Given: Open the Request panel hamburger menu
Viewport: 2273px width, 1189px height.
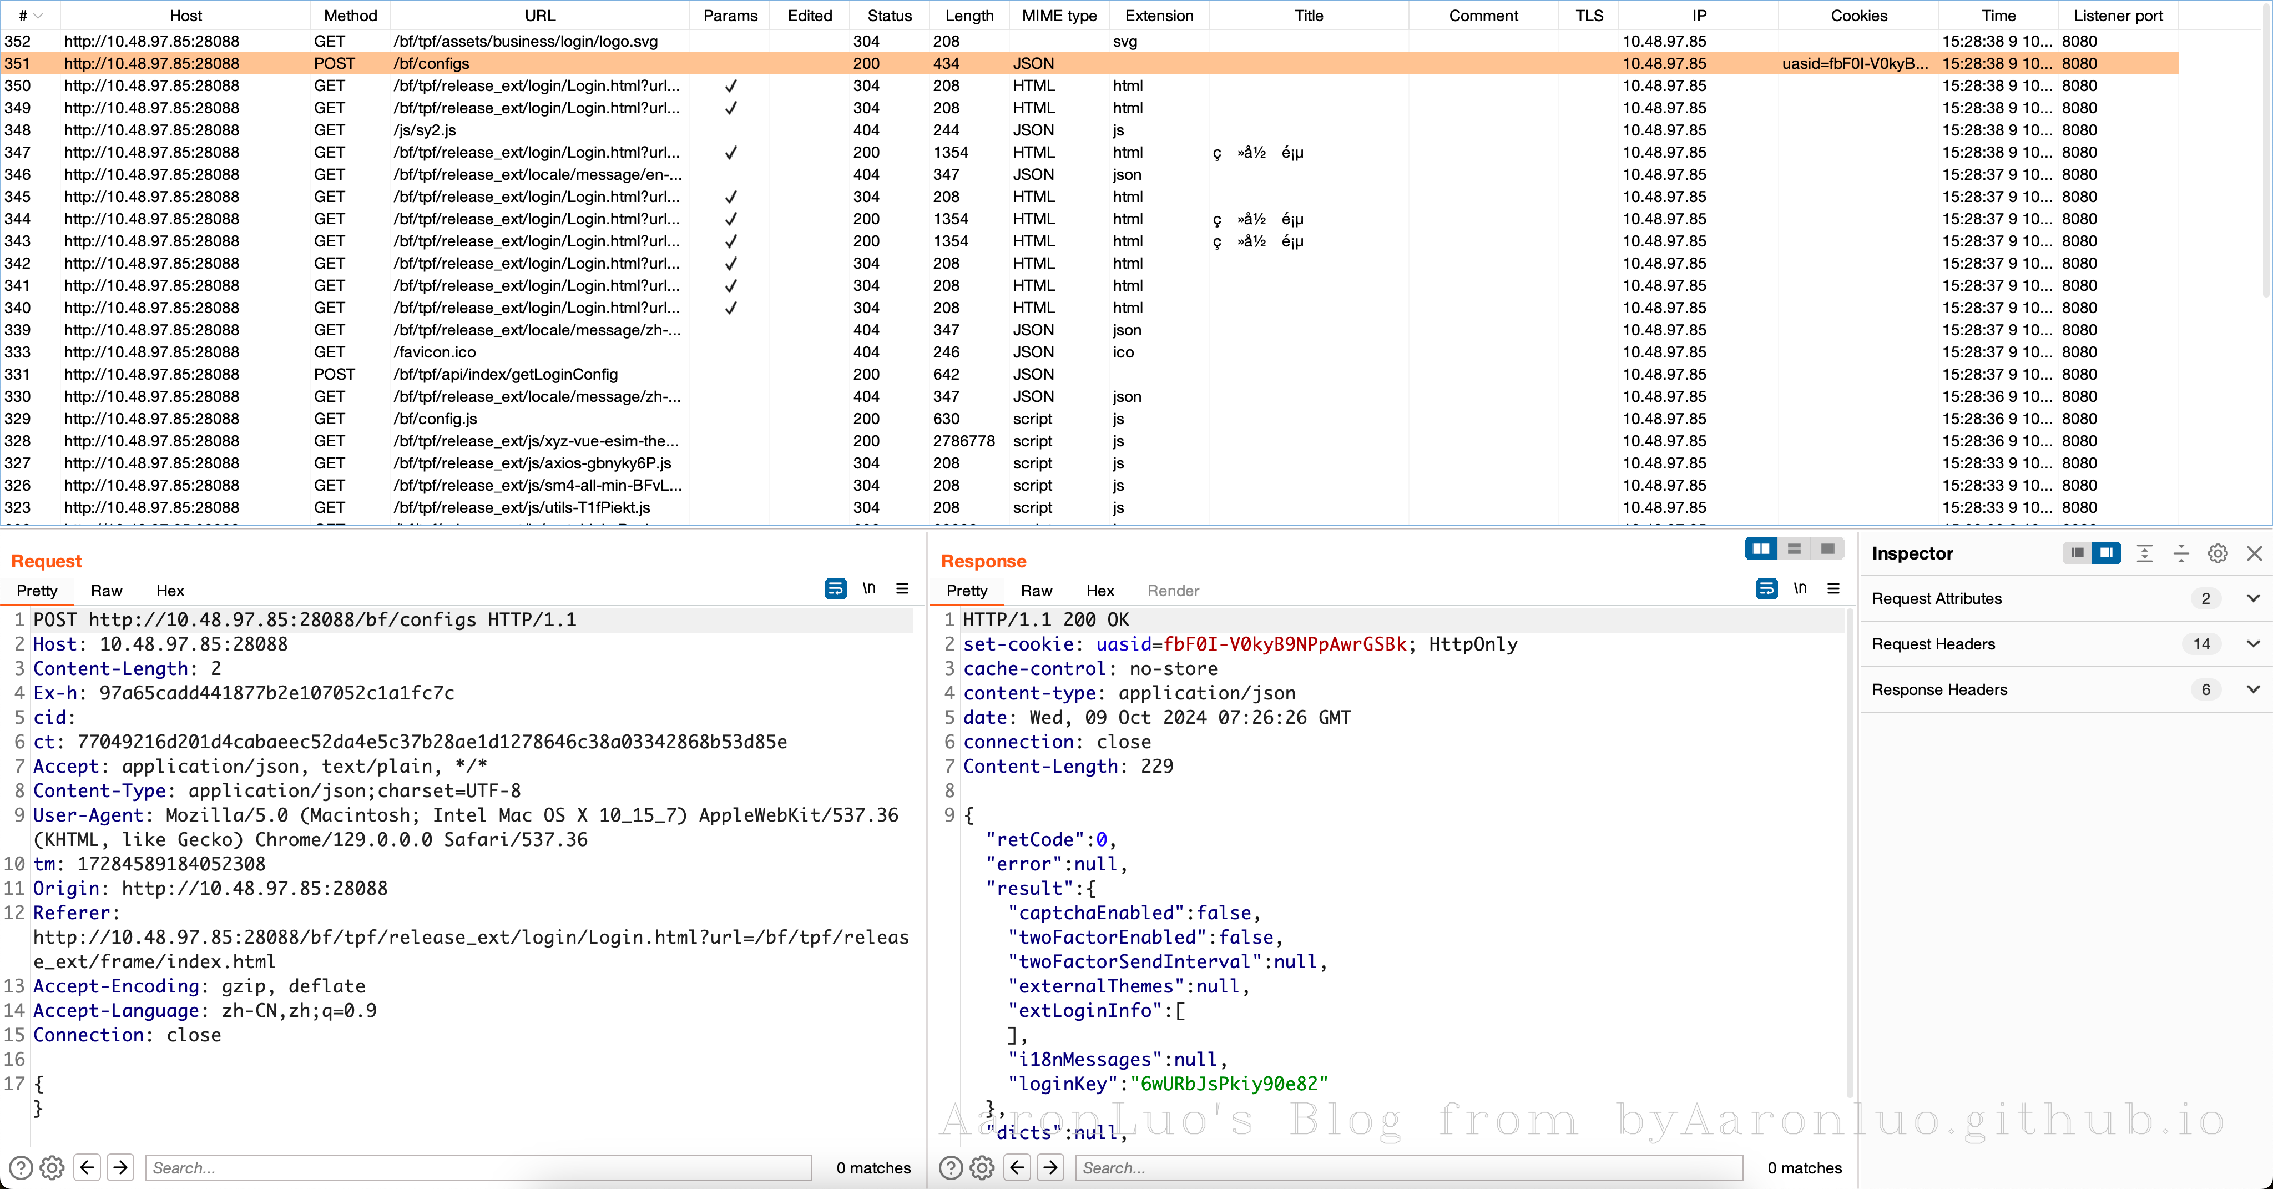Looking at the screenshot, I should click(x=902, y=589).
